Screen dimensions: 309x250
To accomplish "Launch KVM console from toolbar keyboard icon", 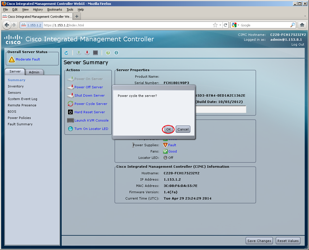I will 95,53.
